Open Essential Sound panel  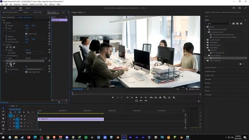tap(210, 72)
